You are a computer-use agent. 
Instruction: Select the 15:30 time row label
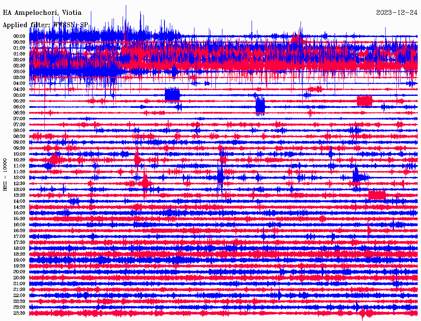coord(19,219)
